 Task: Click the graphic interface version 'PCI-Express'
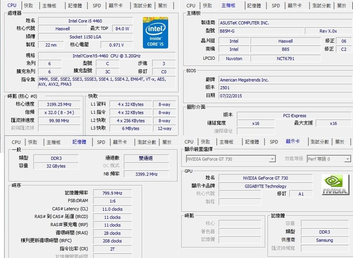295,116
